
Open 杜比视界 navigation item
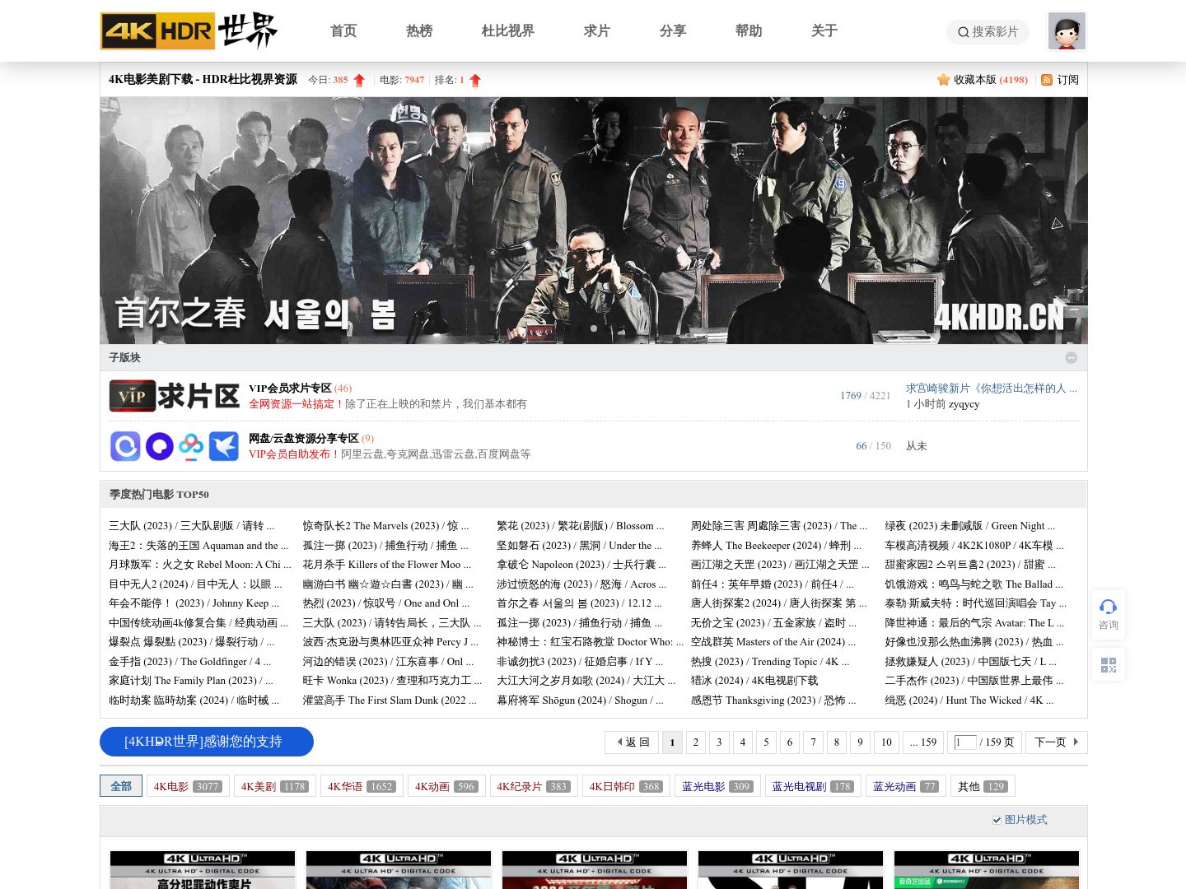[x=508, y=31]
